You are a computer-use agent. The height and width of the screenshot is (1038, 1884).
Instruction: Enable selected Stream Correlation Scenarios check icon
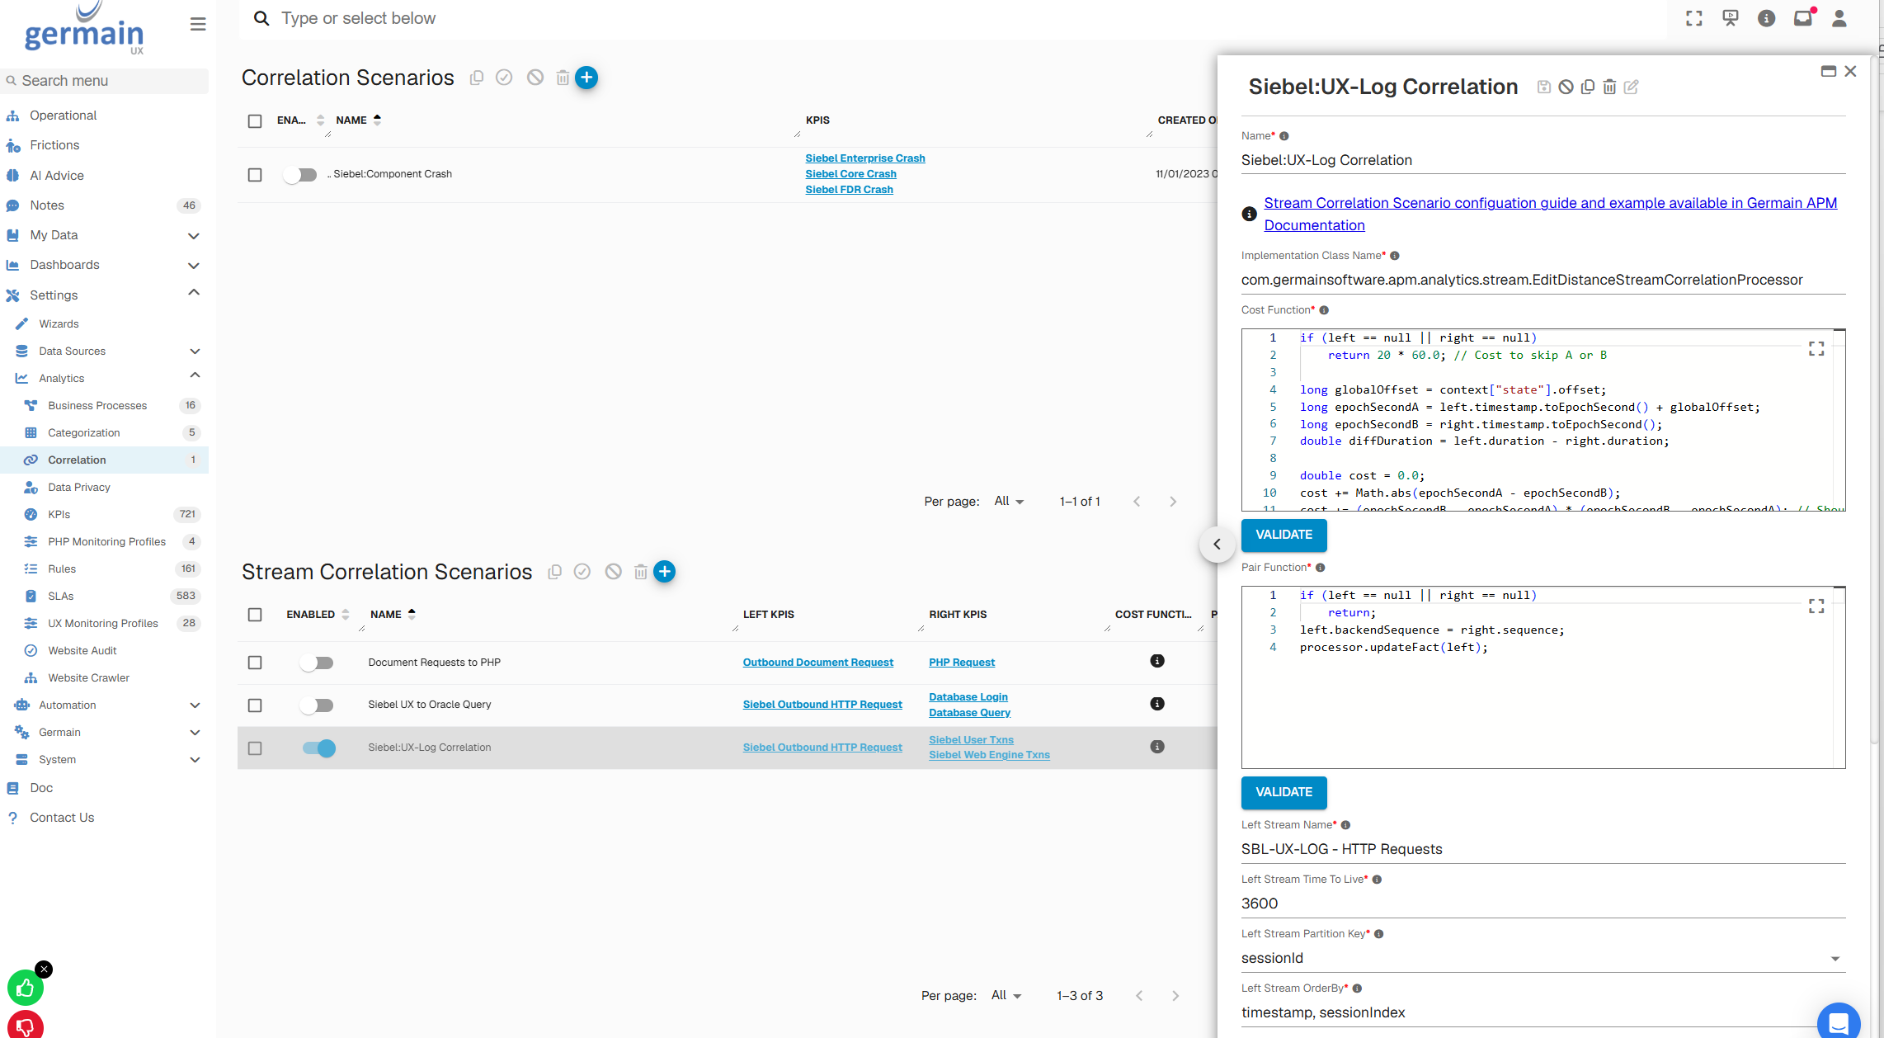[x=582, y=572]
